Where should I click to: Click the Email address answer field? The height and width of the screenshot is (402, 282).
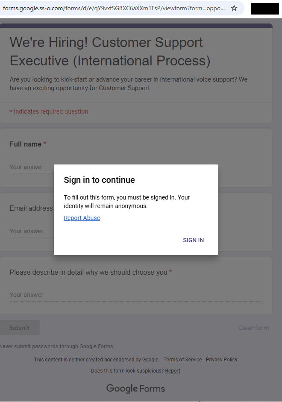click(26, 231)
